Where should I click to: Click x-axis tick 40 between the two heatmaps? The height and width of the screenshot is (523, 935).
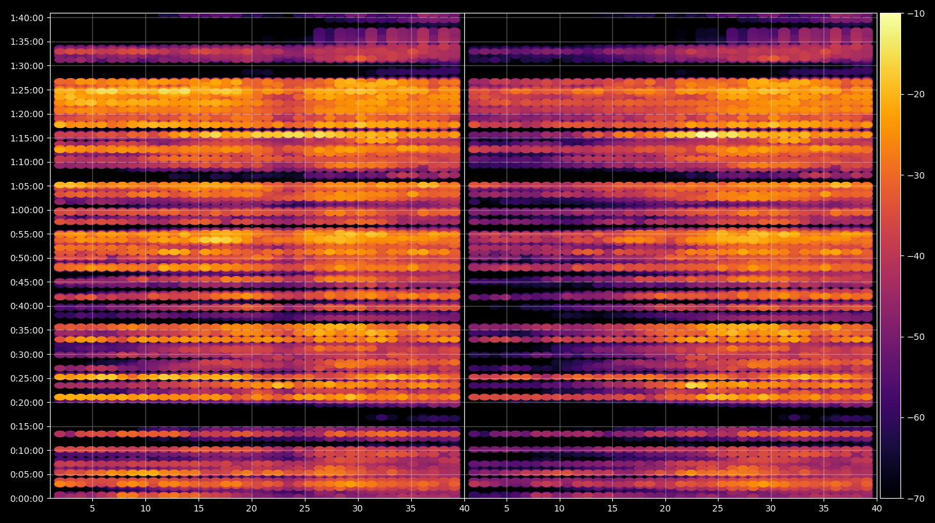coord(464,509)
